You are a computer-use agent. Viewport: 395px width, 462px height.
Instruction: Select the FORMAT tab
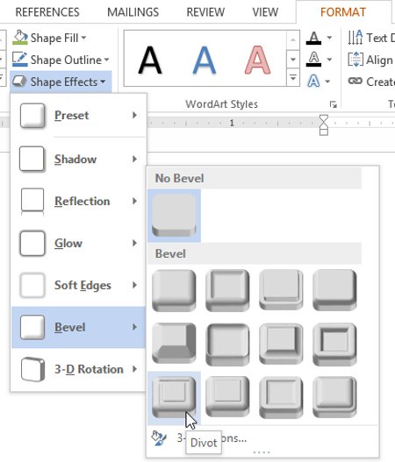[x=343, y=12]
